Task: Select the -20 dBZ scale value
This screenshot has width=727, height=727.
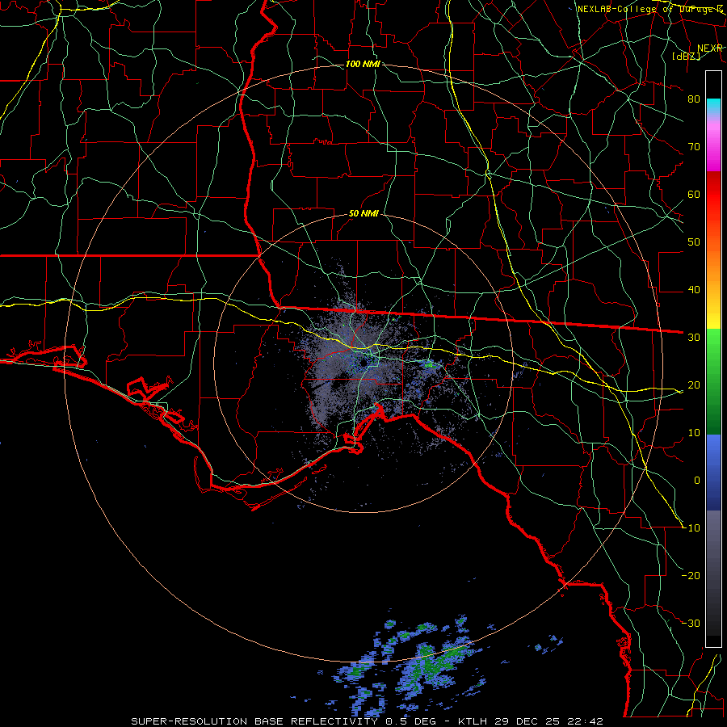Action: [x=691, y=575]
